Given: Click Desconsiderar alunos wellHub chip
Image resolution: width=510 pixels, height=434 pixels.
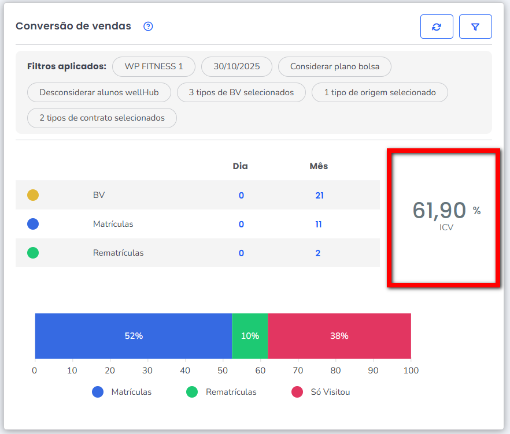Looking at the screenshot, I should point(99,92).
